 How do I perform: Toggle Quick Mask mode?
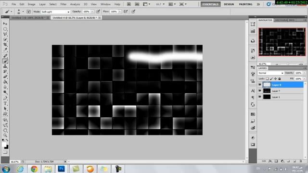point(5,152)
